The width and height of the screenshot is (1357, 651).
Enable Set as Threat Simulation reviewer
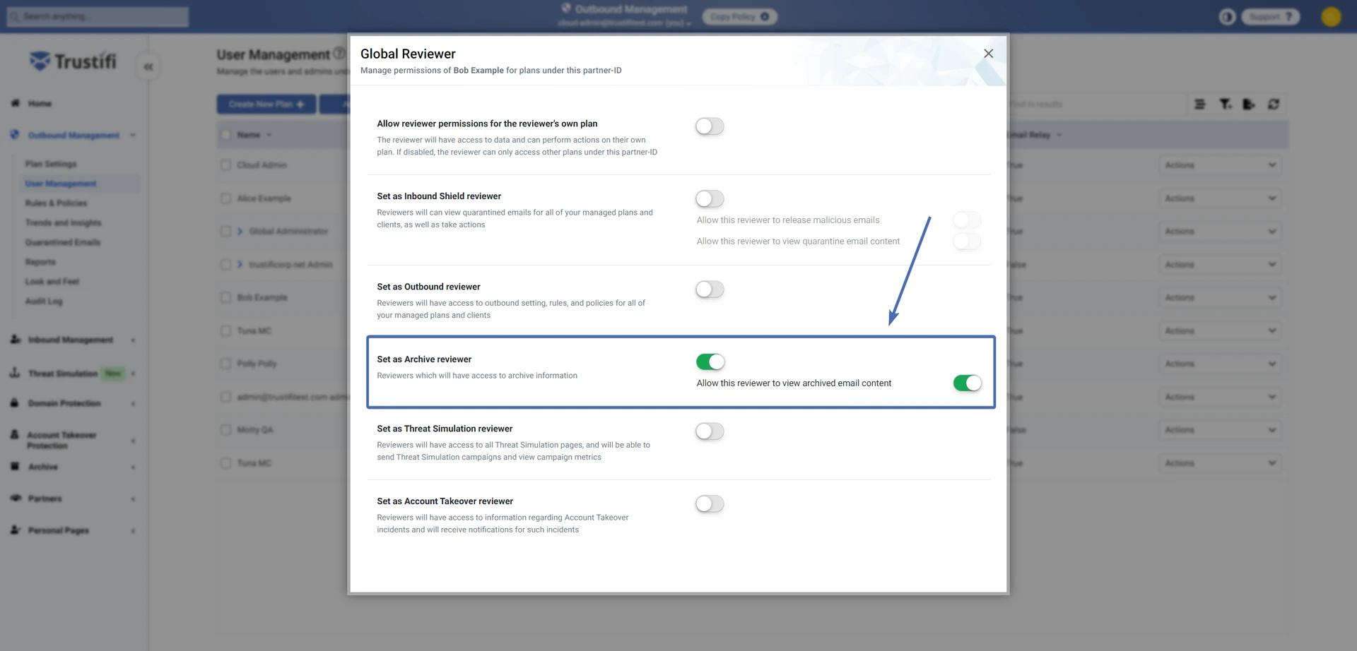[709, 431]
